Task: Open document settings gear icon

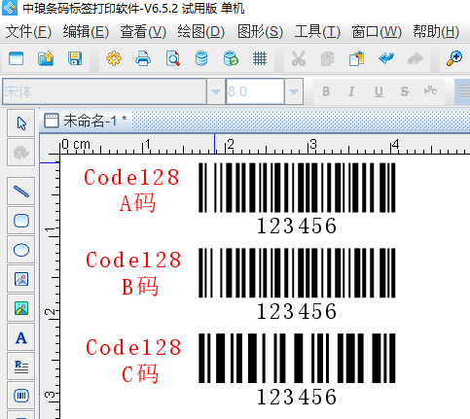Action: click(x=114, y=58)
